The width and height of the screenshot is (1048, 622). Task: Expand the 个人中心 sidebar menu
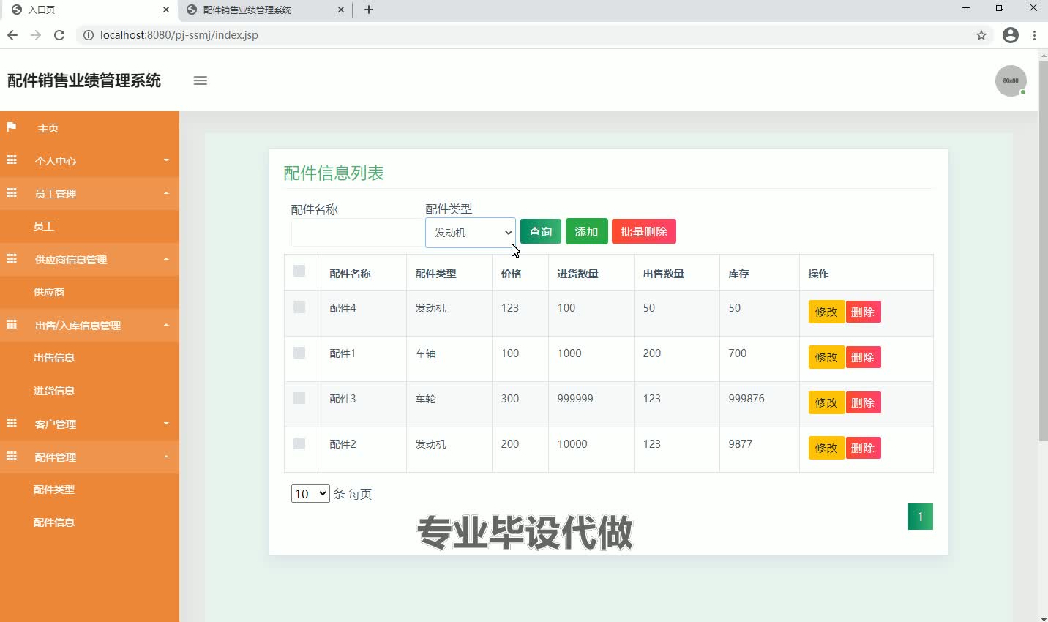click(x=89, y=160)
